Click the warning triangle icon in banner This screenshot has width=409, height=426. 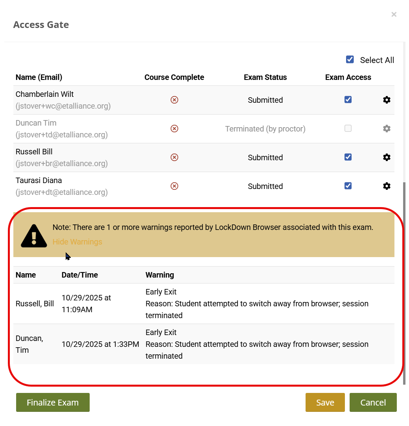coord(34,236)
